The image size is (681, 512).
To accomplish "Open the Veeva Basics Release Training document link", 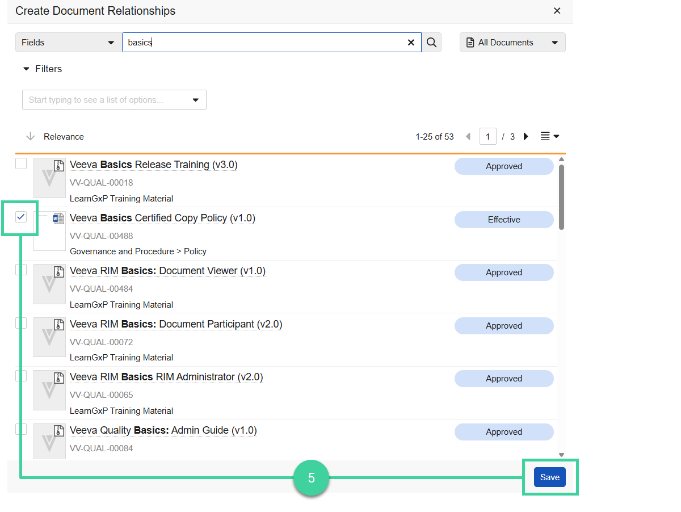I will [x=153, y=164].
